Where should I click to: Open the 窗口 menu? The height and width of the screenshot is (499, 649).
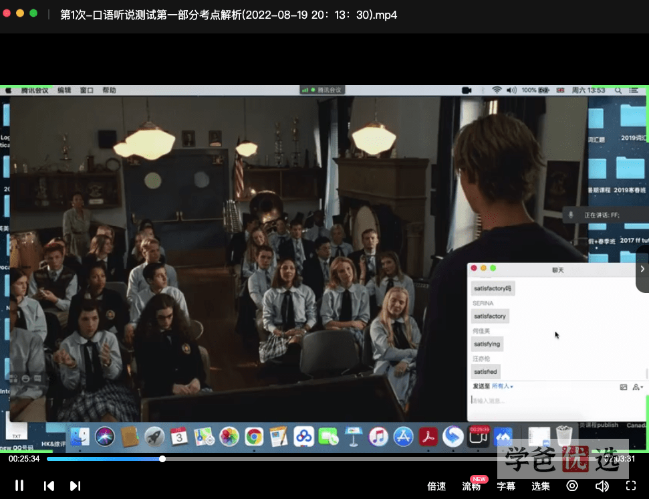[86, 90]
